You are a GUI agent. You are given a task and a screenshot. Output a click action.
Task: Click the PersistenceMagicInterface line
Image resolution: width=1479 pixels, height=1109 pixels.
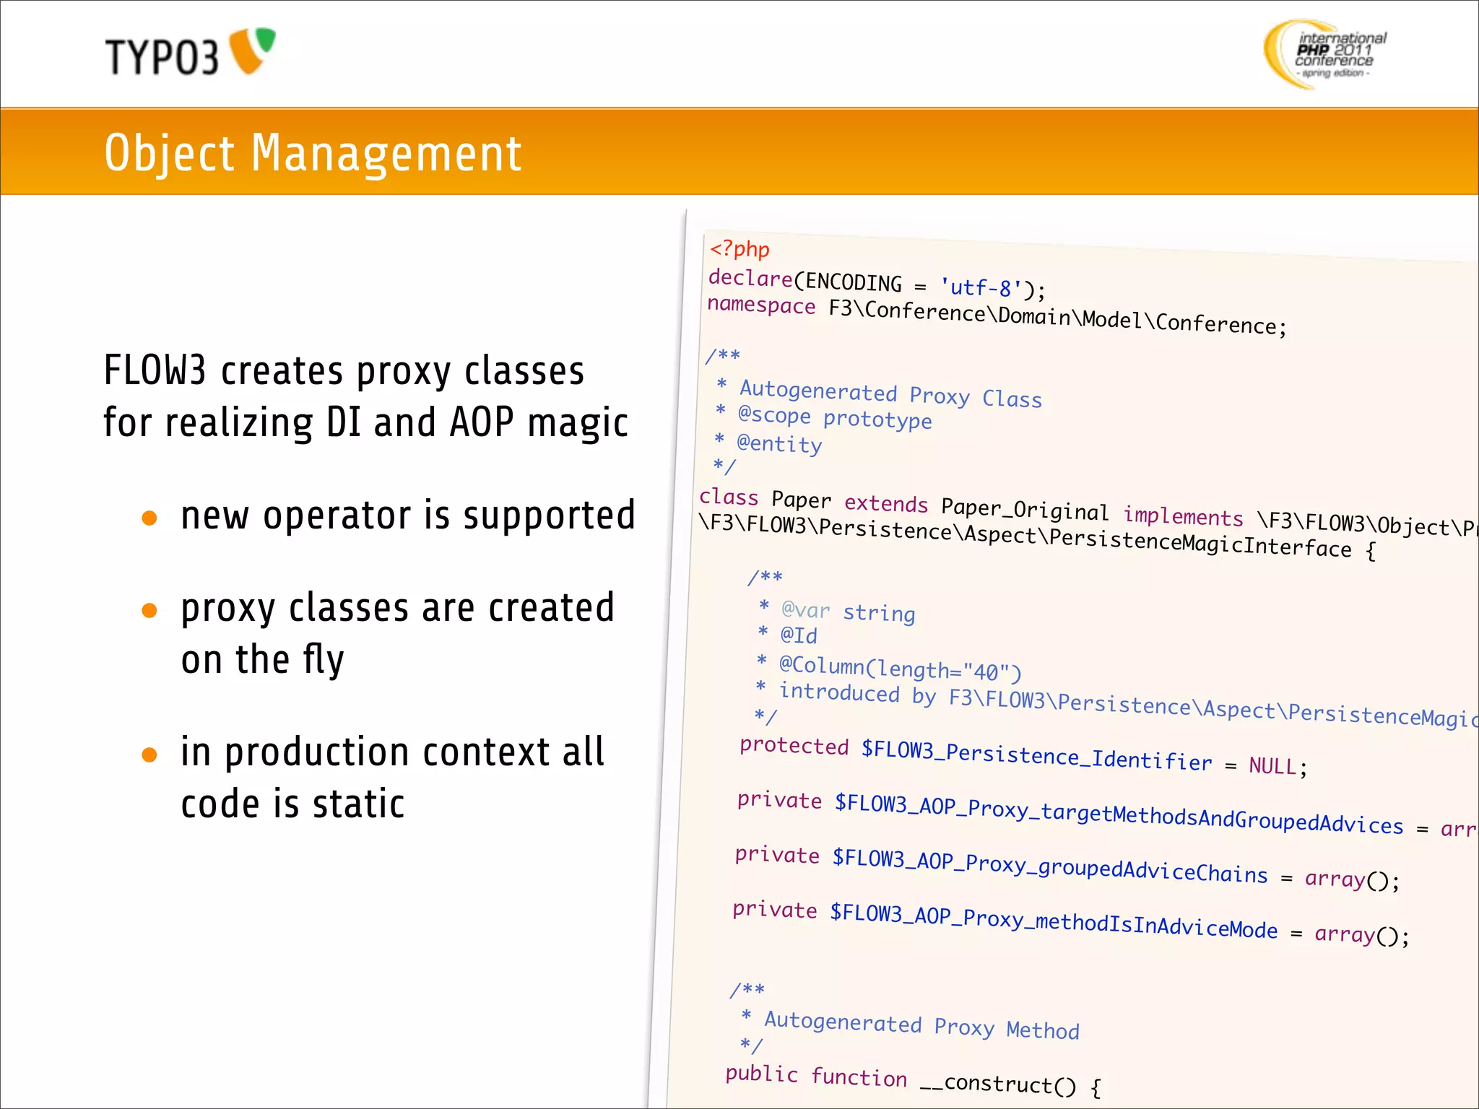[x=1037, y=536]
